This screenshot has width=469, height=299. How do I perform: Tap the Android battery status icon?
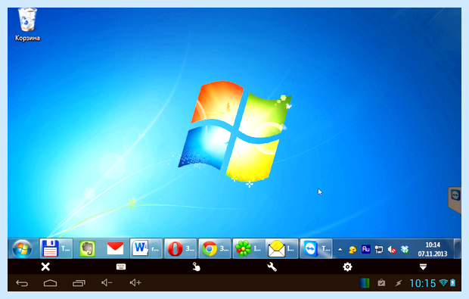(453, 282)
